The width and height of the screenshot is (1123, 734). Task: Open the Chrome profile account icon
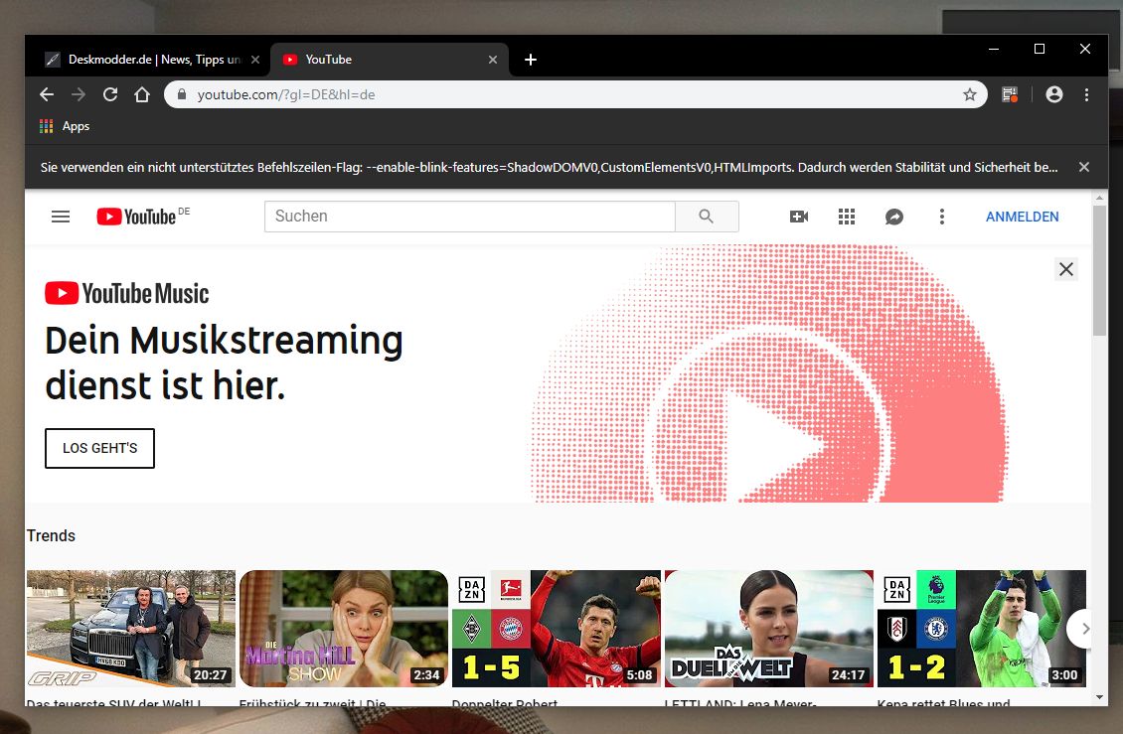click(x=1054, y=94)
